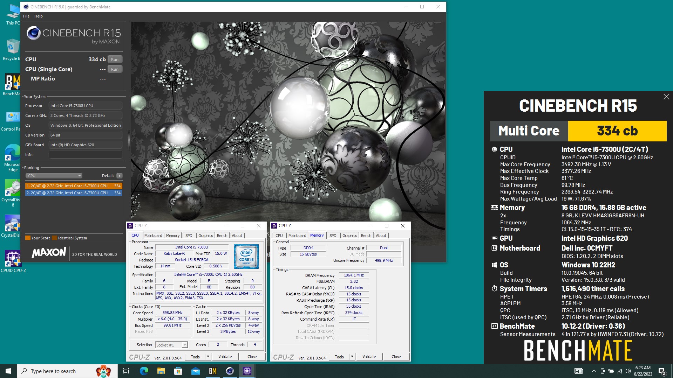The height and width of the screenshot is (378, 673).
Task: Click Close button in right CPU-Z
Action: tap(396, 357)
